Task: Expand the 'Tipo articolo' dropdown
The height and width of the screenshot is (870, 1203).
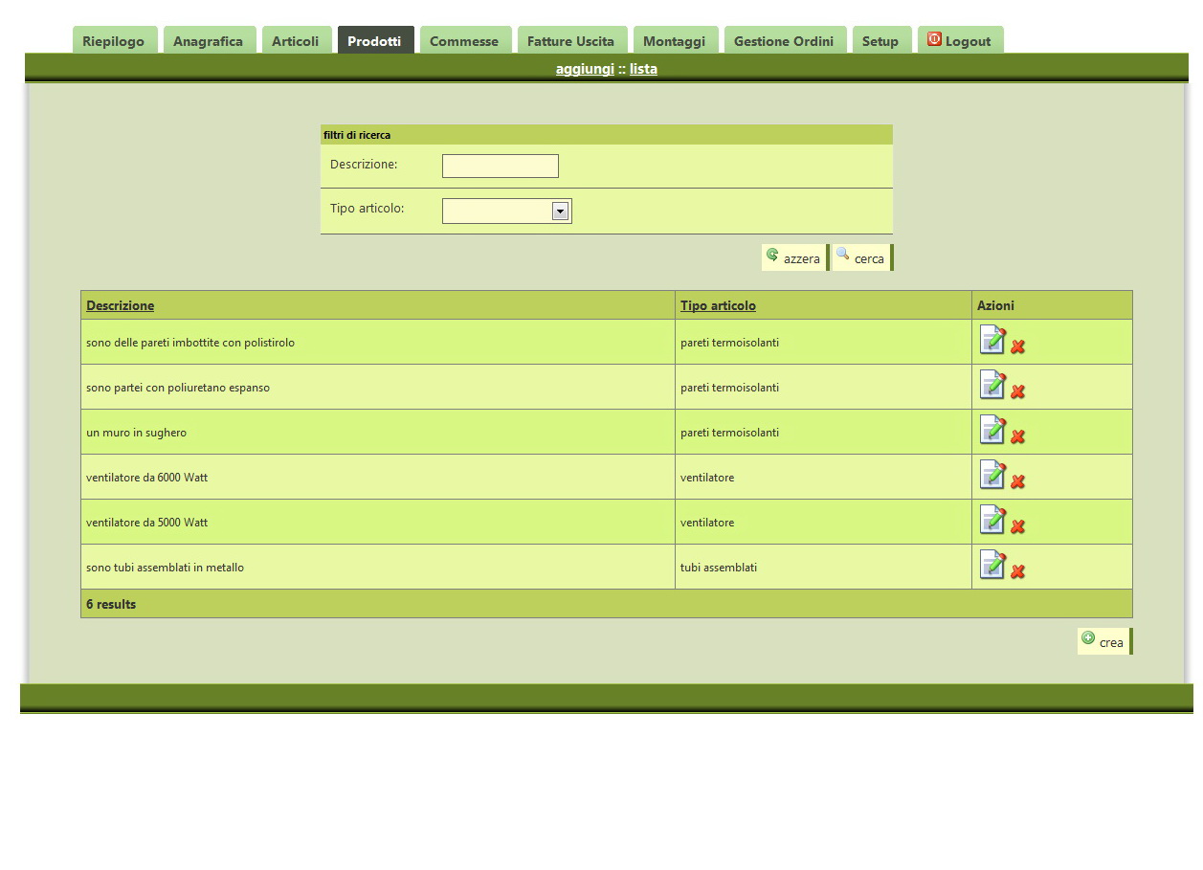Action: (507, 211)
